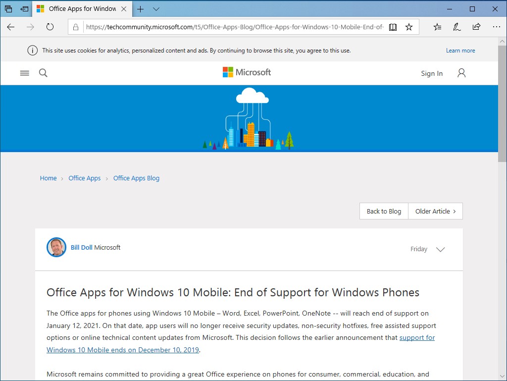Click the Microsoft logo

coord(246,72)
